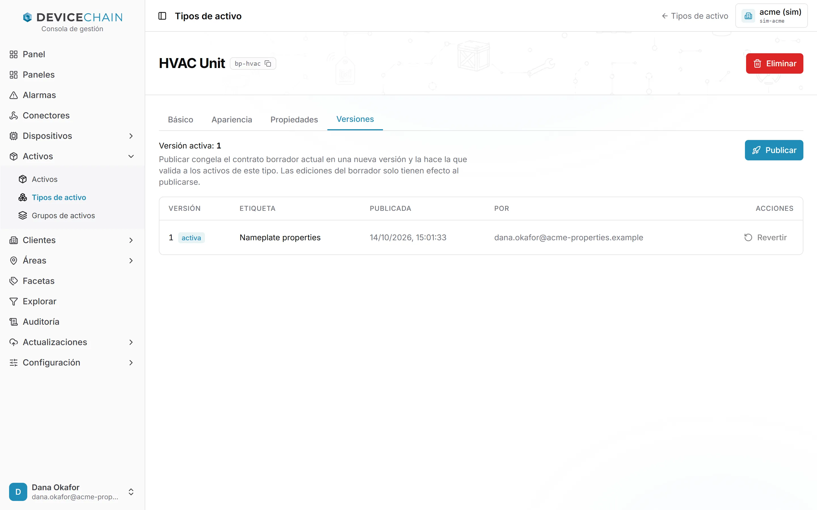817x510 pixels.
Task: Expand the Áreas submenu chevron
Action: pos(131,260)
